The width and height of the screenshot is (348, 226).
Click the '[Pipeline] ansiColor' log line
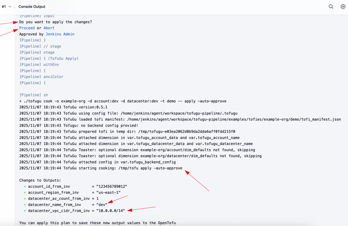[41, 77]
